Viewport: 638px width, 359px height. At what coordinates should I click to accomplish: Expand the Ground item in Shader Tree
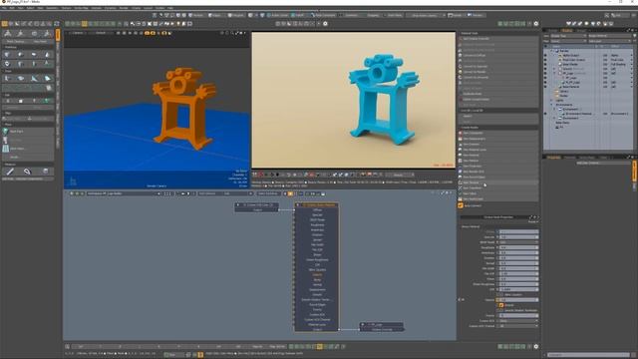pos(555,69)
